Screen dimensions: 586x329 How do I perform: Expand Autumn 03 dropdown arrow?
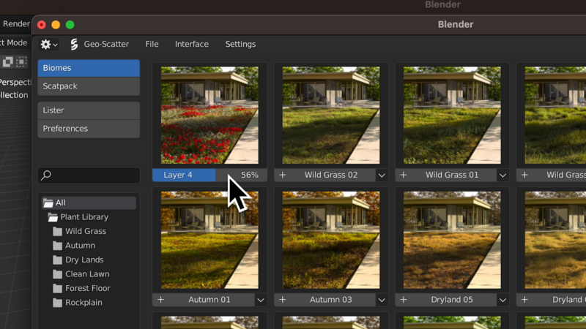(x=382, y=300)
